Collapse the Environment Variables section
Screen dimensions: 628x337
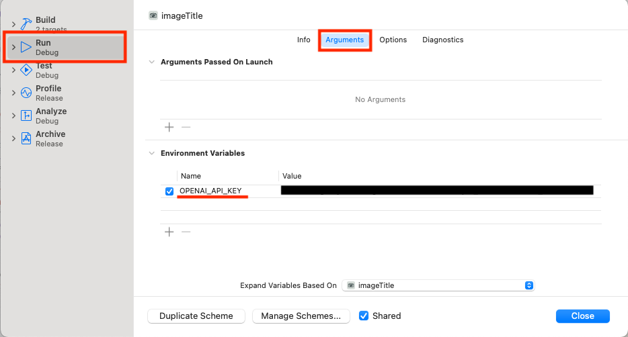coord(151,153)
